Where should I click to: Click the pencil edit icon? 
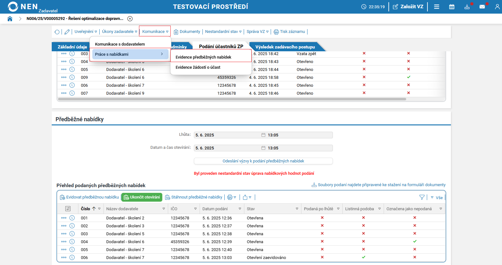coord(67,32)
